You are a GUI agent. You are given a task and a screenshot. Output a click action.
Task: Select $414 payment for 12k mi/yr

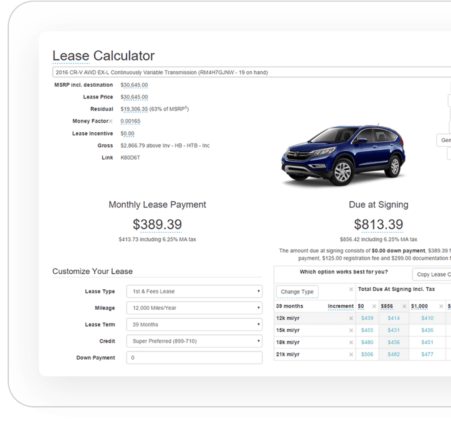(x=394, y=318)
